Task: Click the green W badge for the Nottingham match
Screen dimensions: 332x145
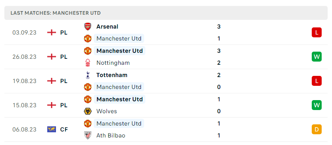Action: pos(317,57)
